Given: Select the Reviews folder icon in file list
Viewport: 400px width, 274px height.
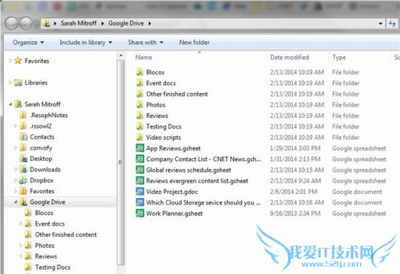Looking at the screenshot, I should (139, 115).
